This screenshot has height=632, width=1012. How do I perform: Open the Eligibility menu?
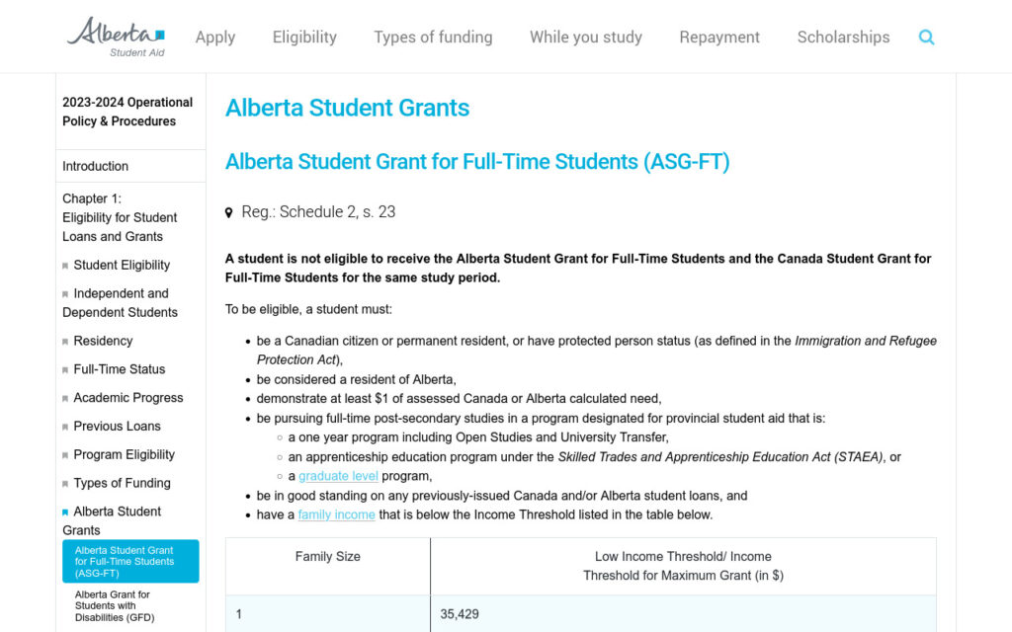[x=304, y=38]
